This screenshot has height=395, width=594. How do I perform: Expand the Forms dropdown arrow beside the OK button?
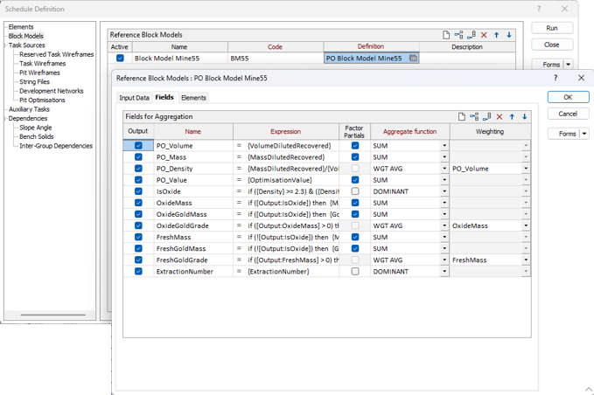point(584,134)
